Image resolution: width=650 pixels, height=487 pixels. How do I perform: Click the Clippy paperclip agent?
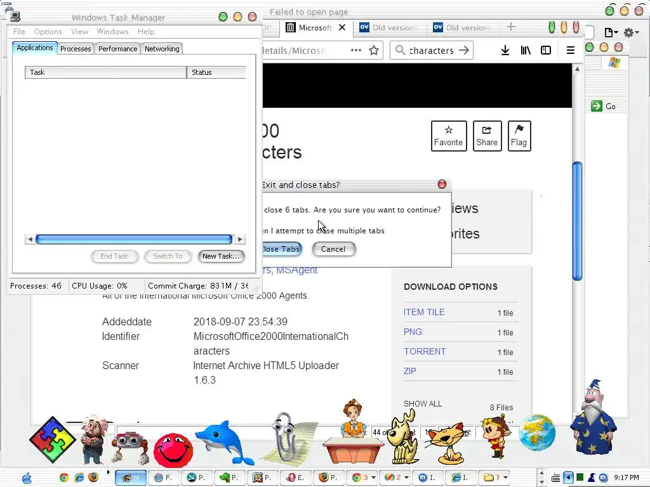pyautogui.click(x=286, y=437)
